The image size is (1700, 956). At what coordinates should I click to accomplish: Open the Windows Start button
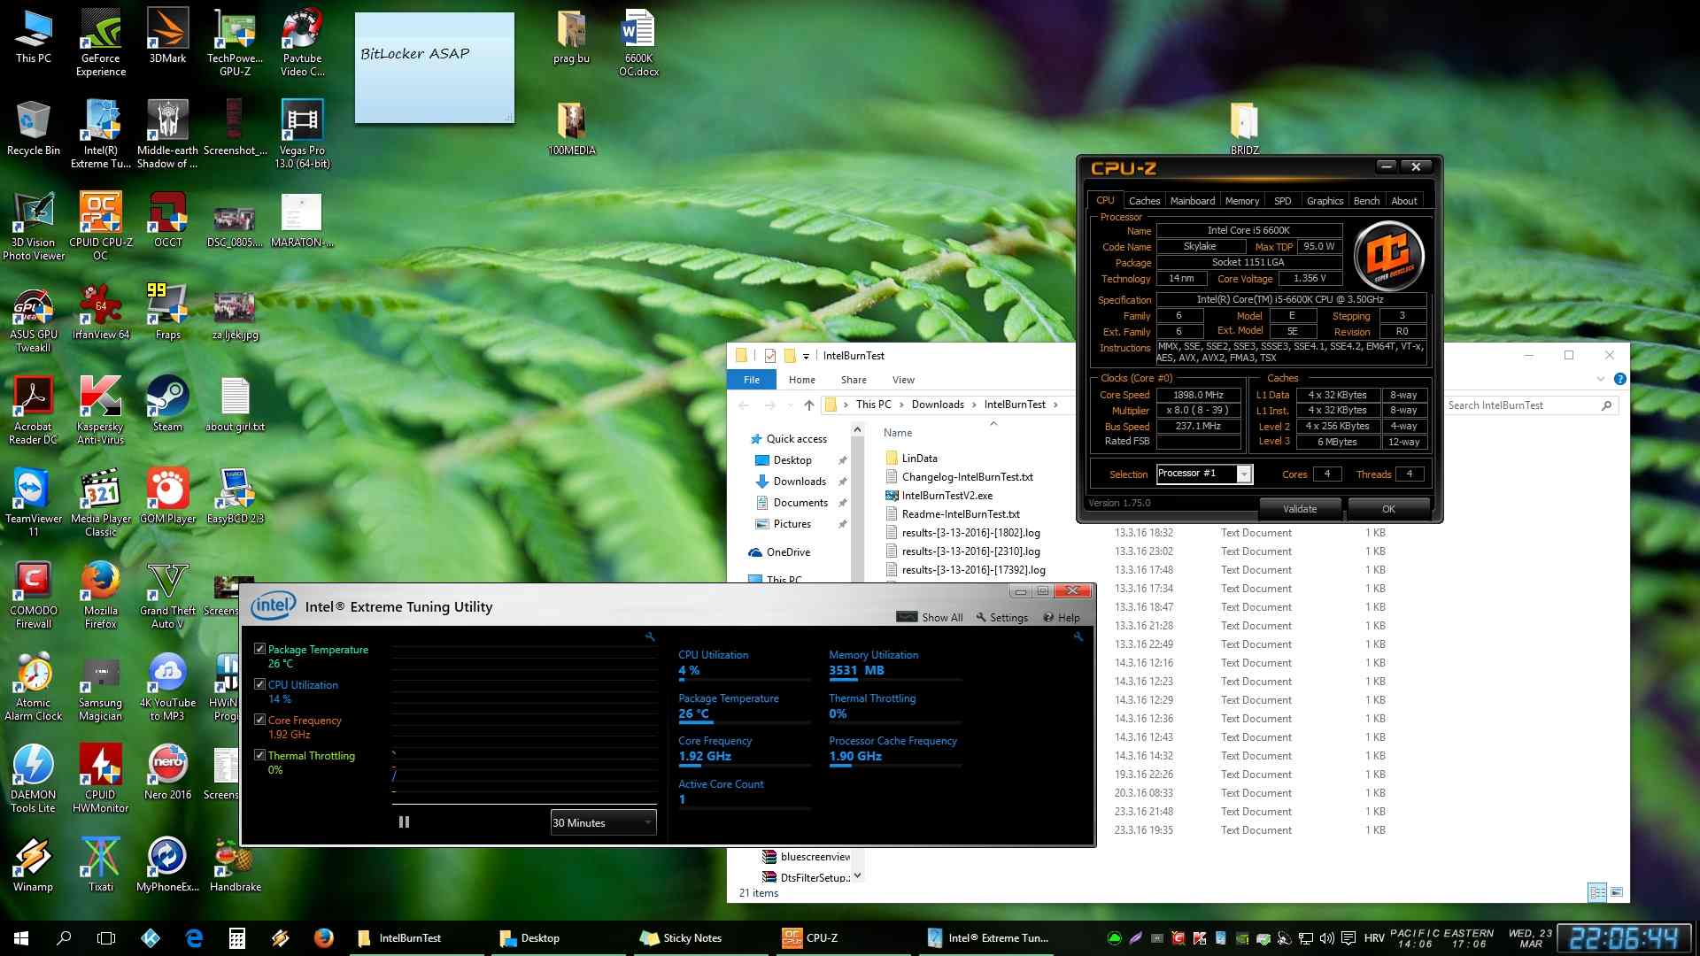tap(21, 938)
